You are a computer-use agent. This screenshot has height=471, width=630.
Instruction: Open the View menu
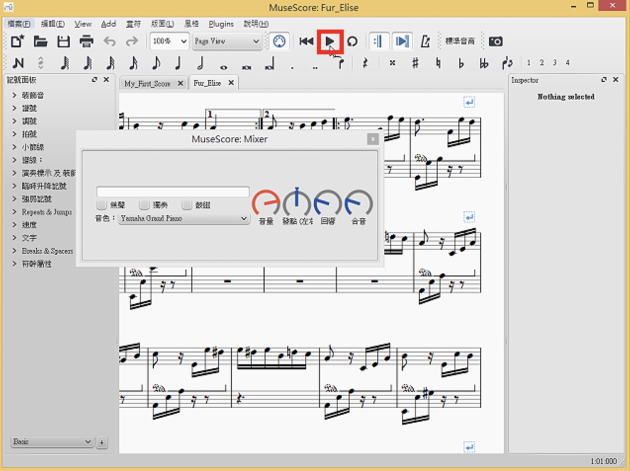point(83,24)
